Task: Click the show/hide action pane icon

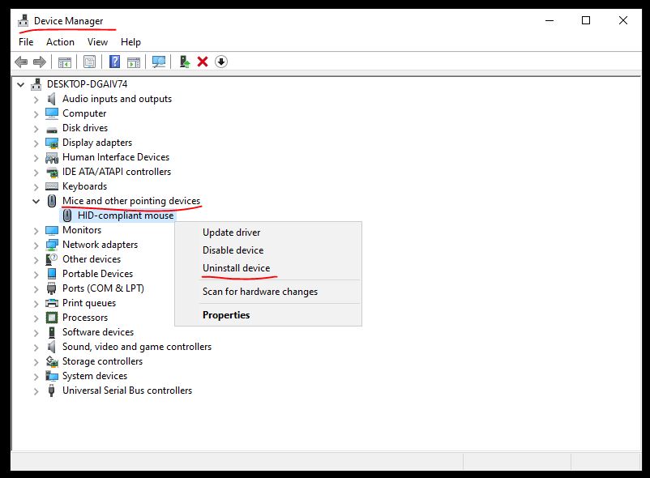Action: tap(134, 62)
